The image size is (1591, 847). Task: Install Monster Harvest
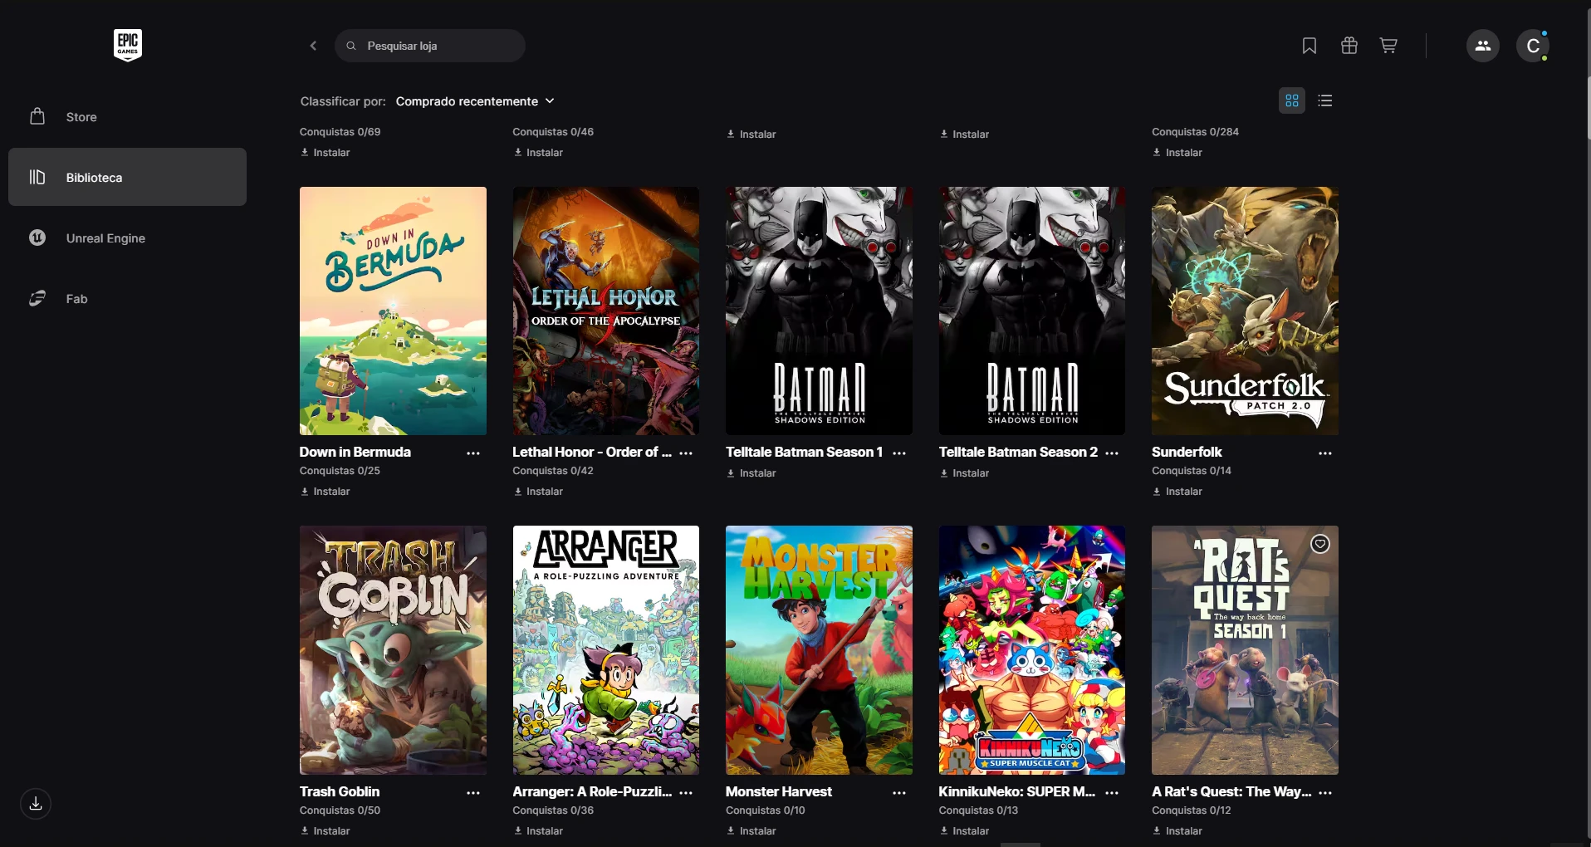click(751, 831)
